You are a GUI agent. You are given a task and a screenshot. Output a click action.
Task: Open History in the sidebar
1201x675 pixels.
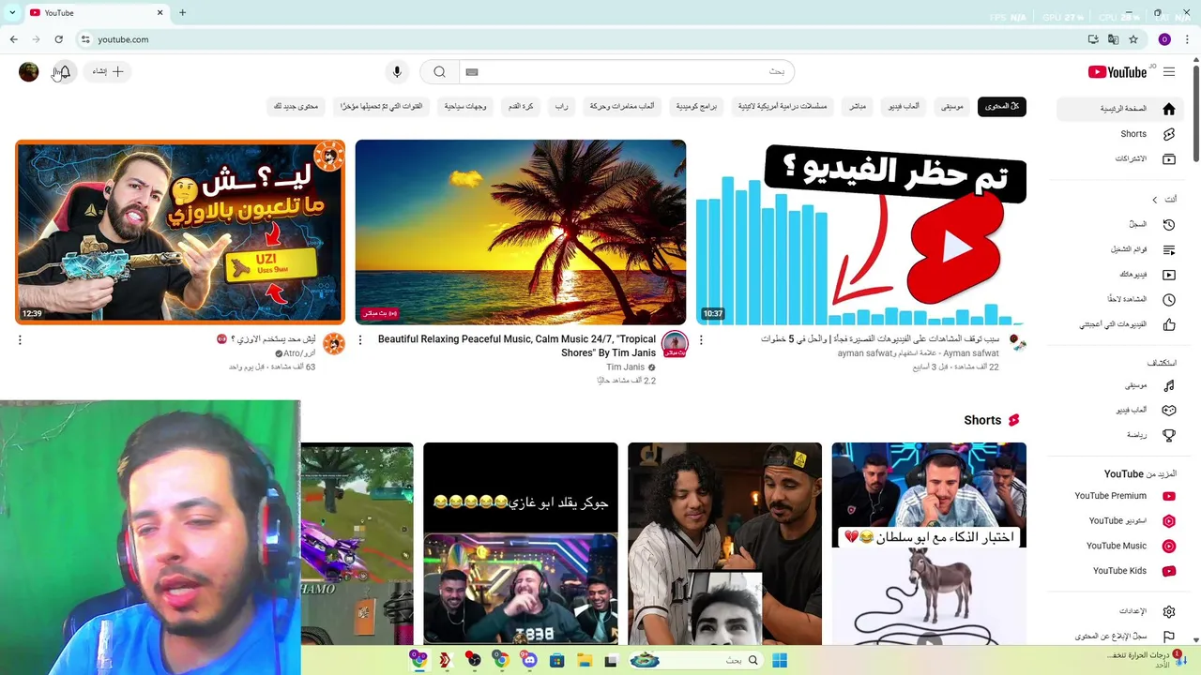click(1121, 225)
